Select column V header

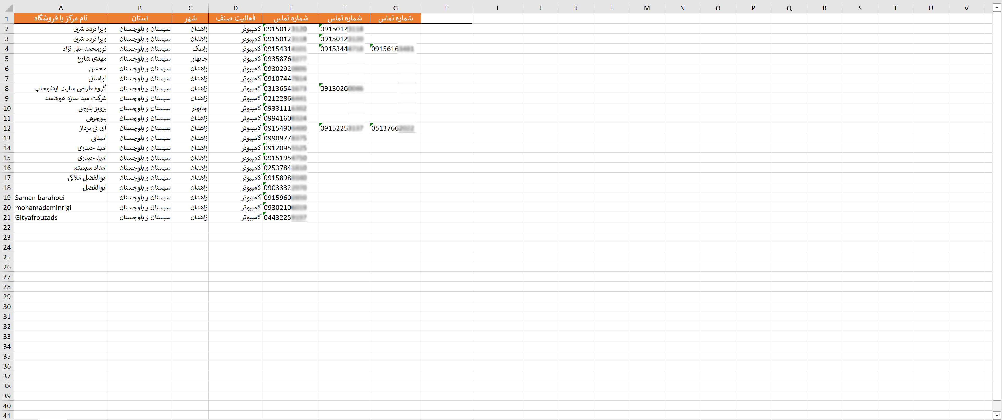point(967,8)
